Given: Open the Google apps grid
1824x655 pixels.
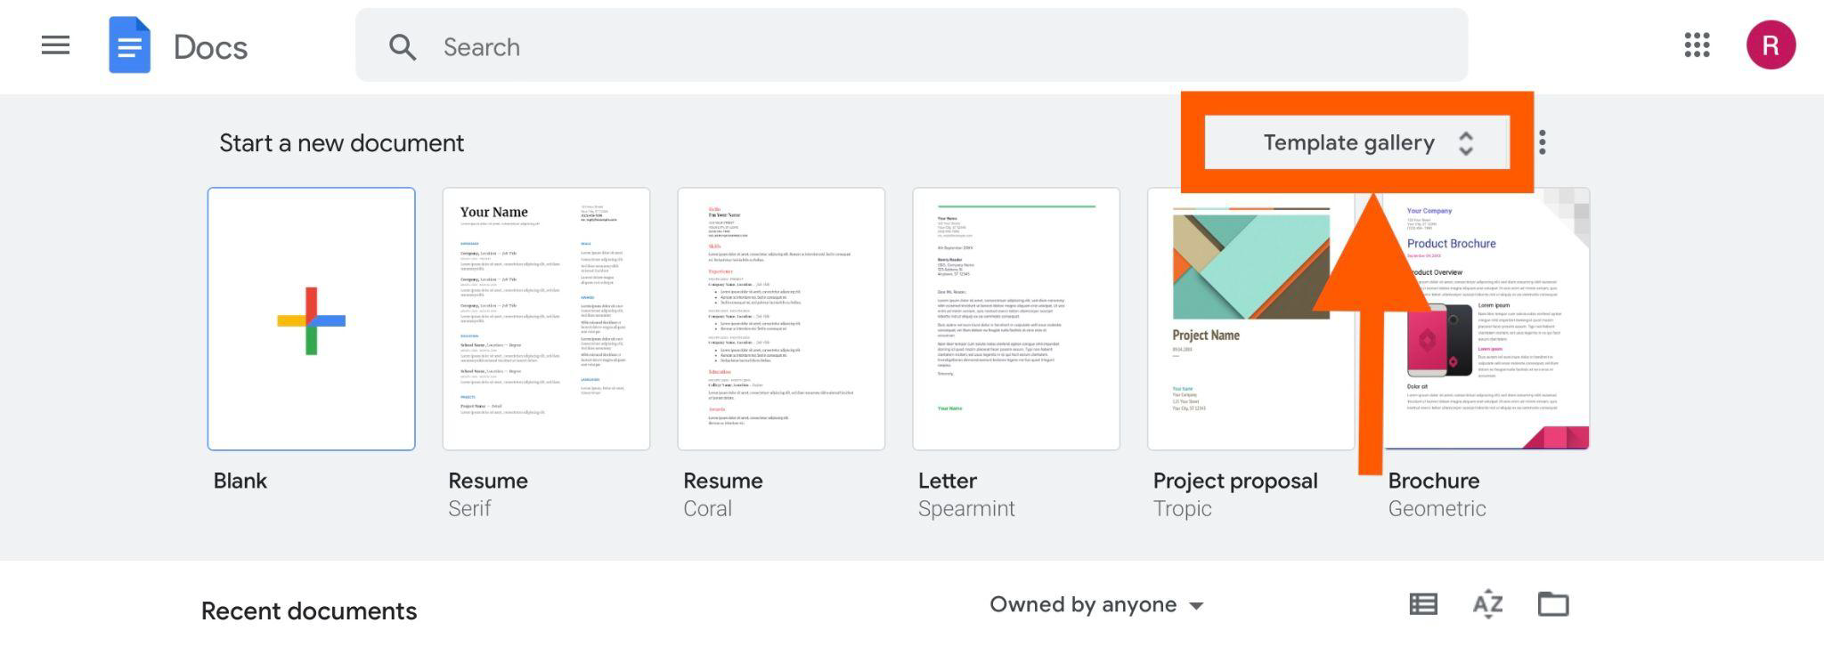Looking at the screenshot, I should point(1697,45).
